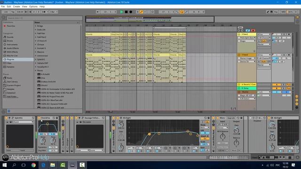Screen dimensions: 301x169
Task: Open File Explorer from the taskbar
Action: 53,165
